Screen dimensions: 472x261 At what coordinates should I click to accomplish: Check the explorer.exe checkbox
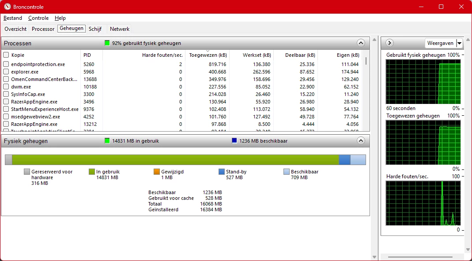click(x=6, y=72)
